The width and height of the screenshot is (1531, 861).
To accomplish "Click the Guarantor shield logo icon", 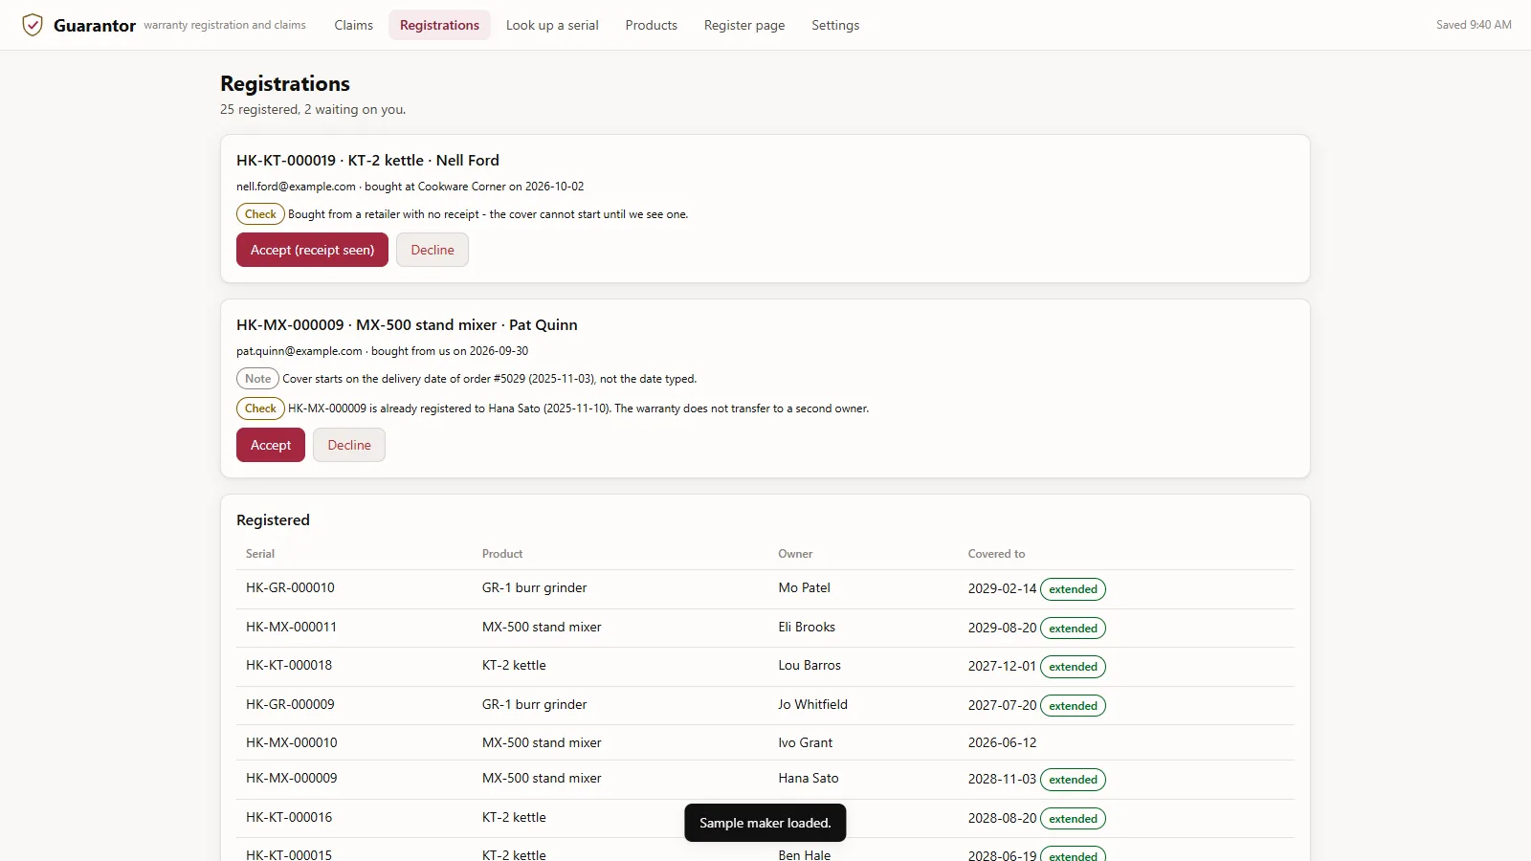I will click(x=33, y=25).
